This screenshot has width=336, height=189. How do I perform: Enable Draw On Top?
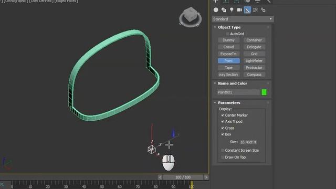223,157
